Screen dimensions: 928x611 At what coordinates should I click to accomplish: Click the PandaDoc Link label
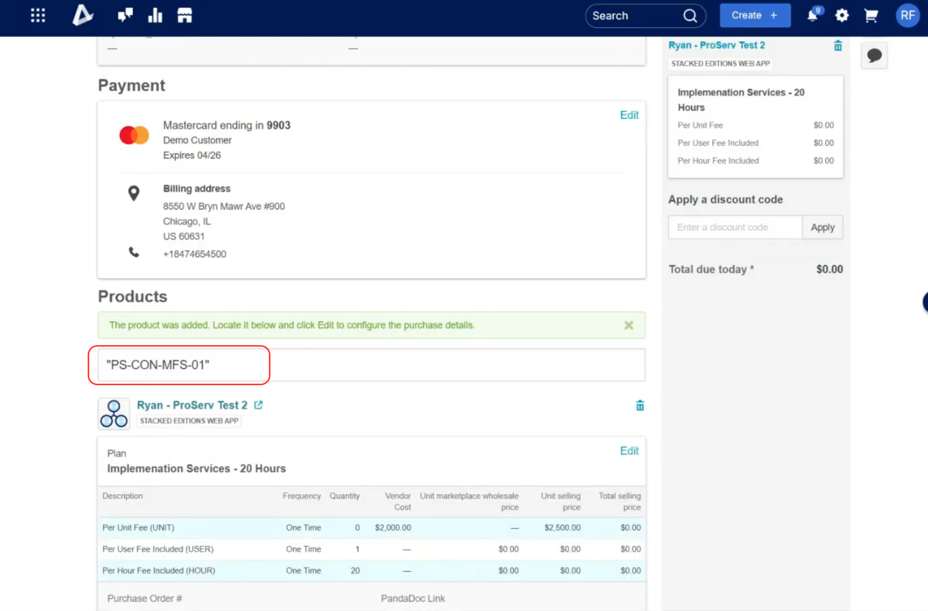click(413, 598)
